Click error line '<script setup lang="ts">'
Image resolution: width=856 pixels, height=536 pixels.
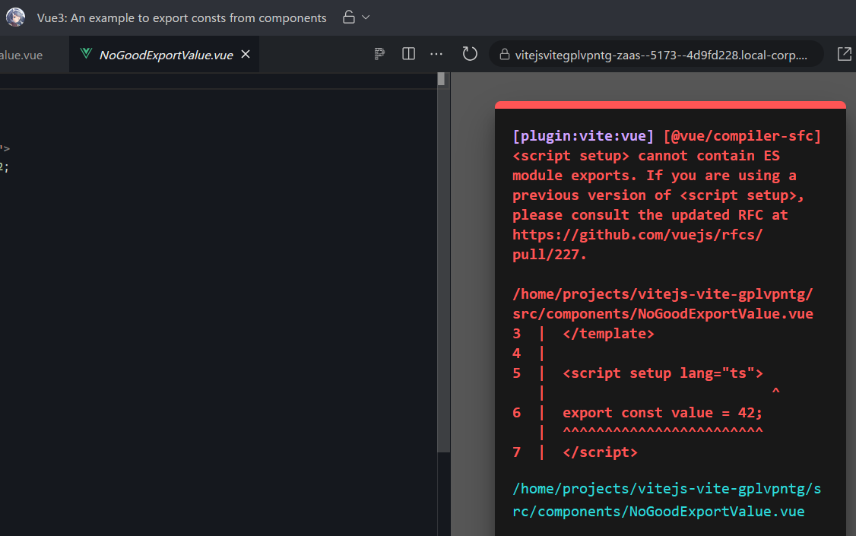pyautogui.click(x=663, y=373)
